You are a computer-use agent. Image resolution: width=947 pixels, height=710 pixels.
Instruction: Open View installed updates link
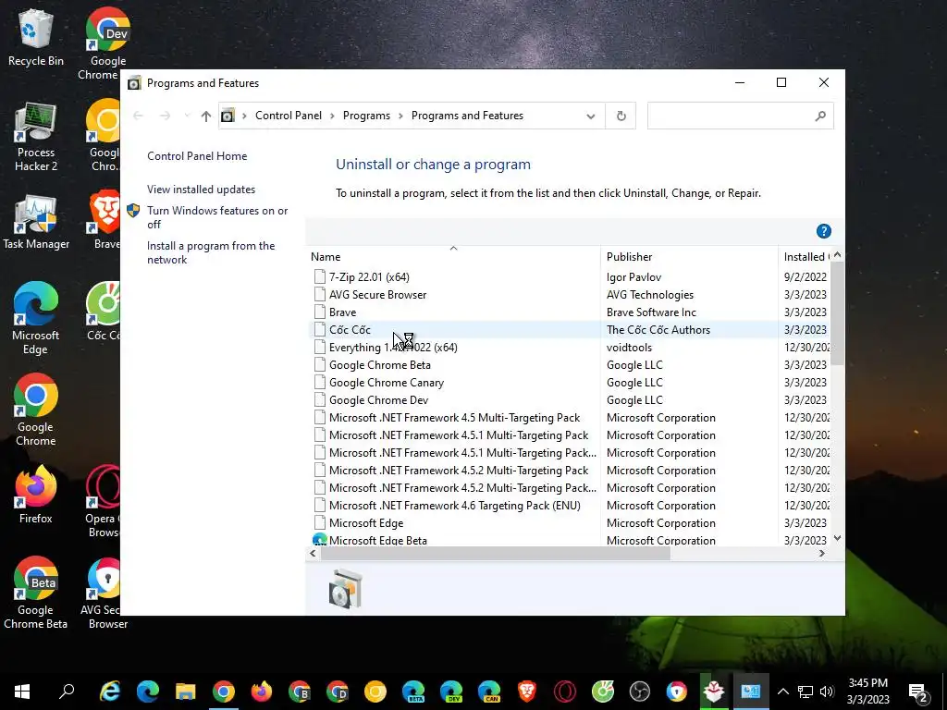click(x=201, y=190)
